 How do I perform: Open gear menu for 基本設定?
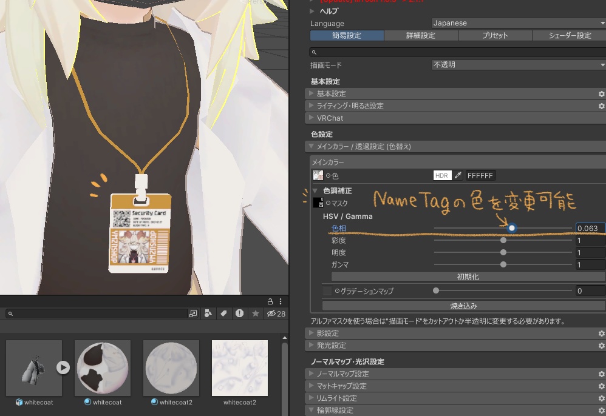601,94
